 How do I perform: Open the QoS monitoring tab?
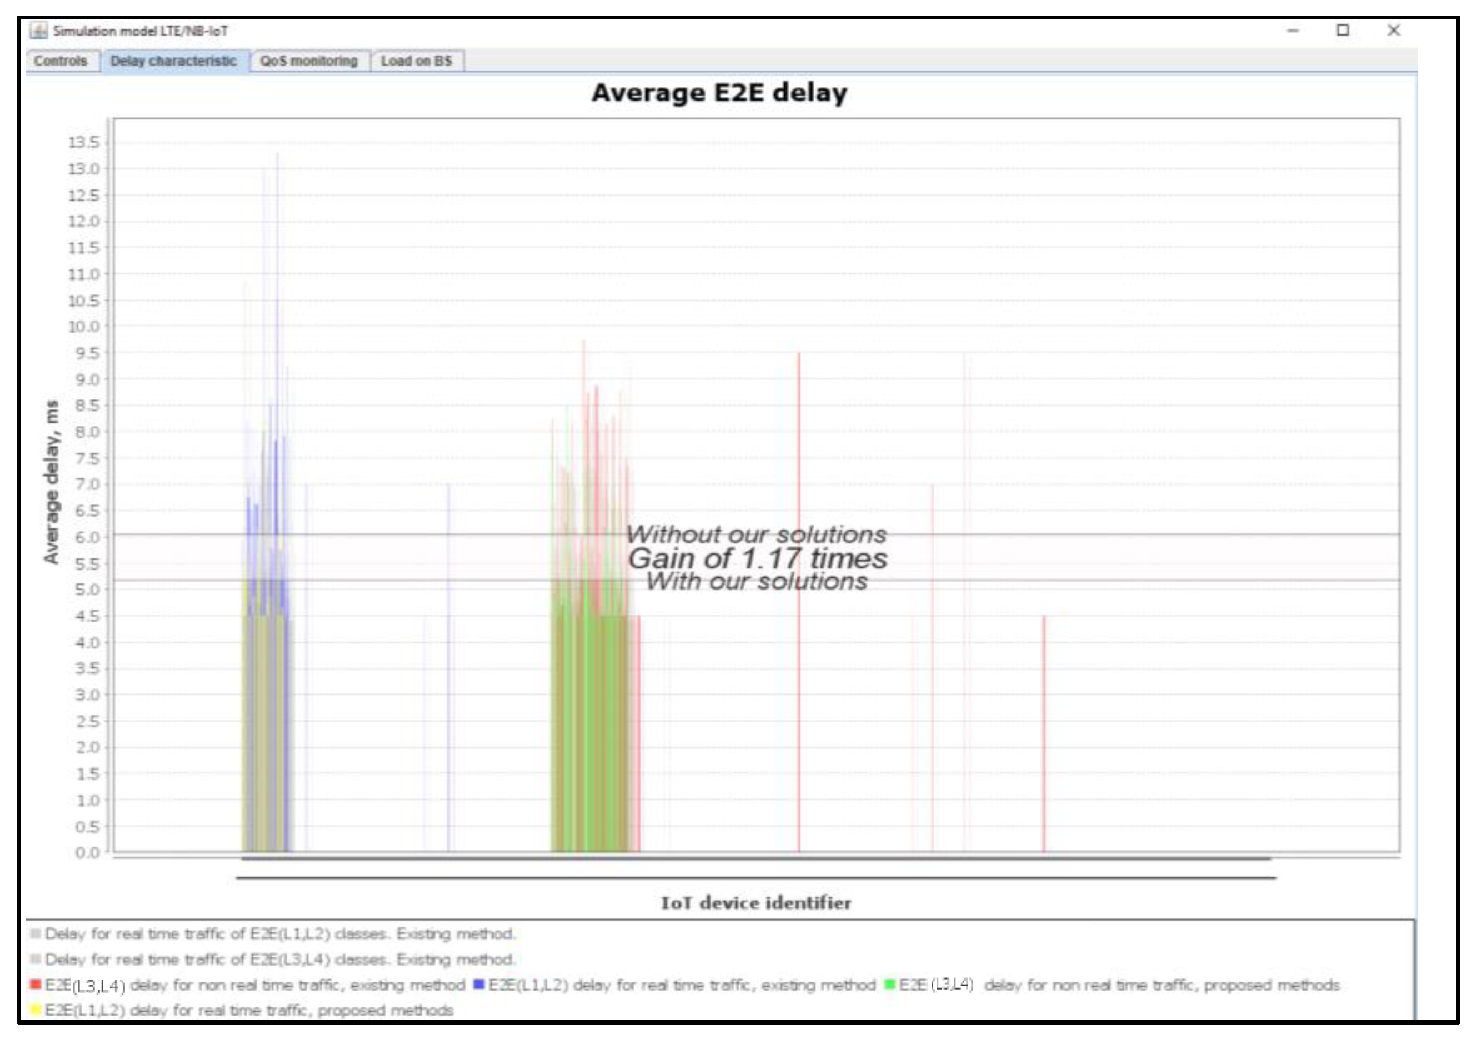point(309,61)
